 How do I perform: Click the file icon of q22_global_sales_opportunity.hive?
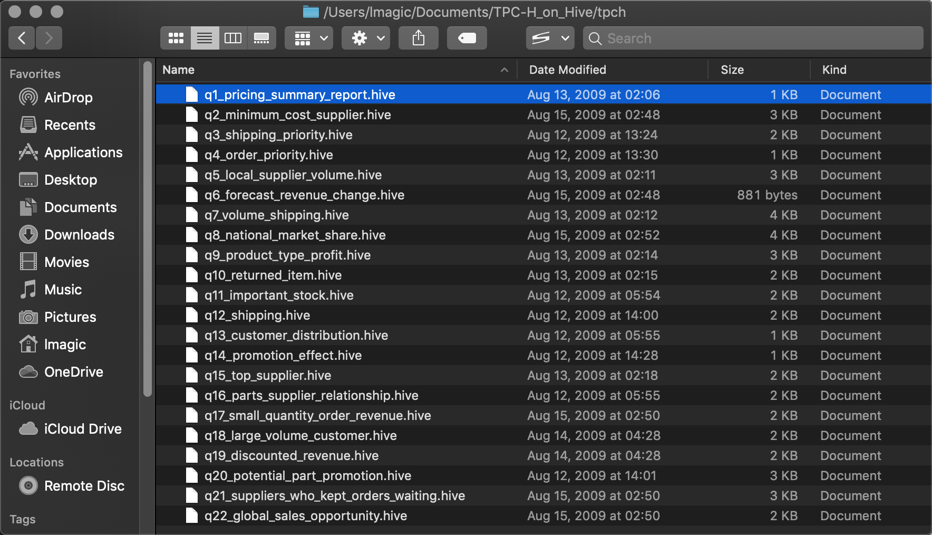[192, 515]
